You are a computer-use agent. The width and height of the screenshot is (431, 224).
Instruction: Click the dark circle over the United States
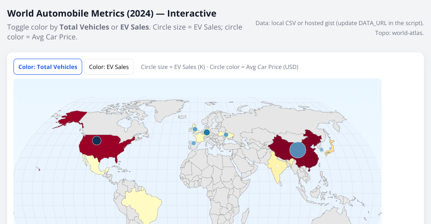pyautogui.click(x=97, y=141)
